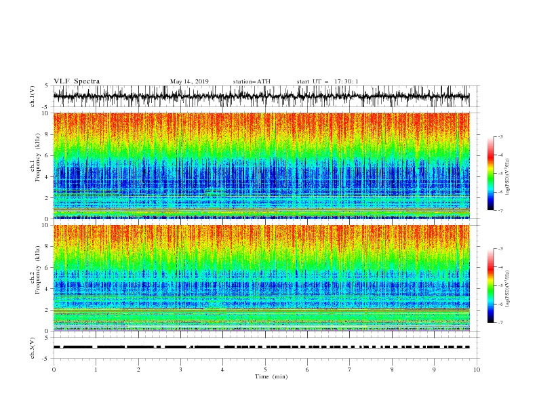Viewport: 537px width, 415px height.
Task: Click the time axis tick label "6"
Action: 307,370
